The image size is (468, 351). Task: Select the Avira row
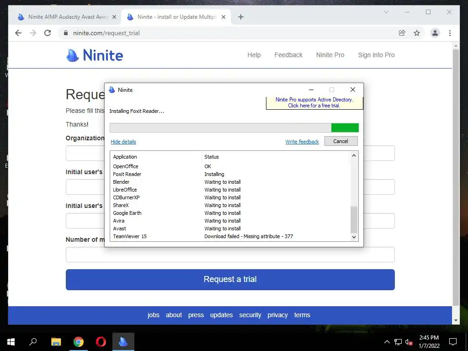(230, 221)
